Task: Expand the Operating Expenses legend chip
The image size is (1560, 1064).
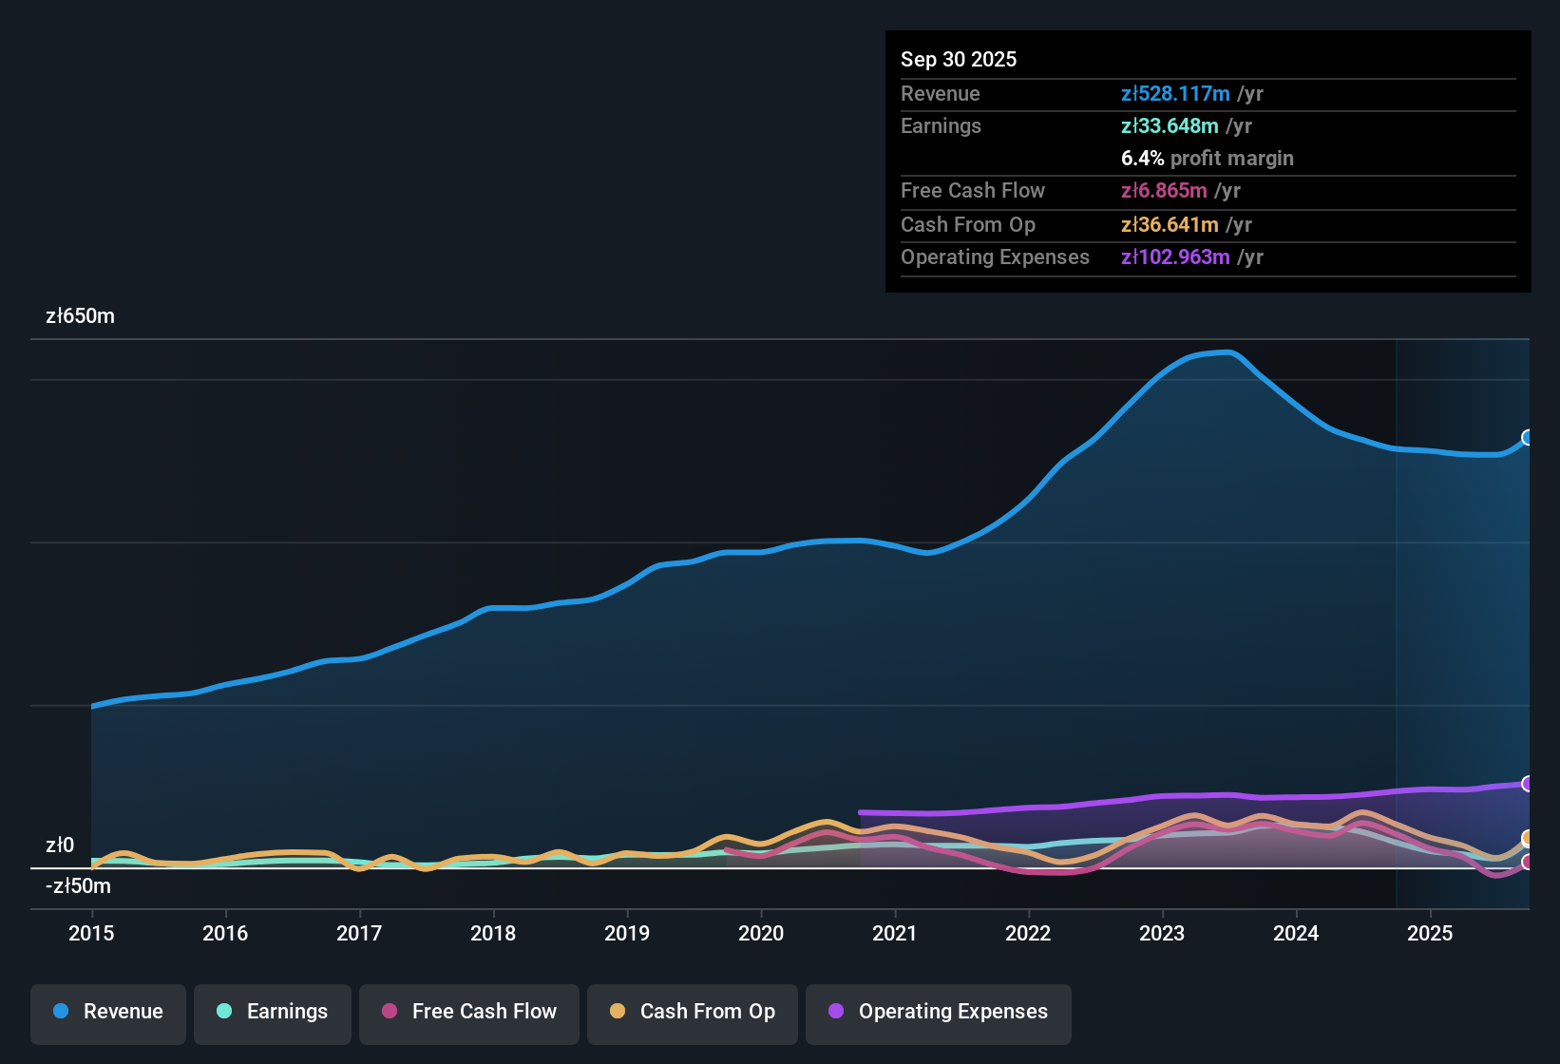Action: (938, 1012)
